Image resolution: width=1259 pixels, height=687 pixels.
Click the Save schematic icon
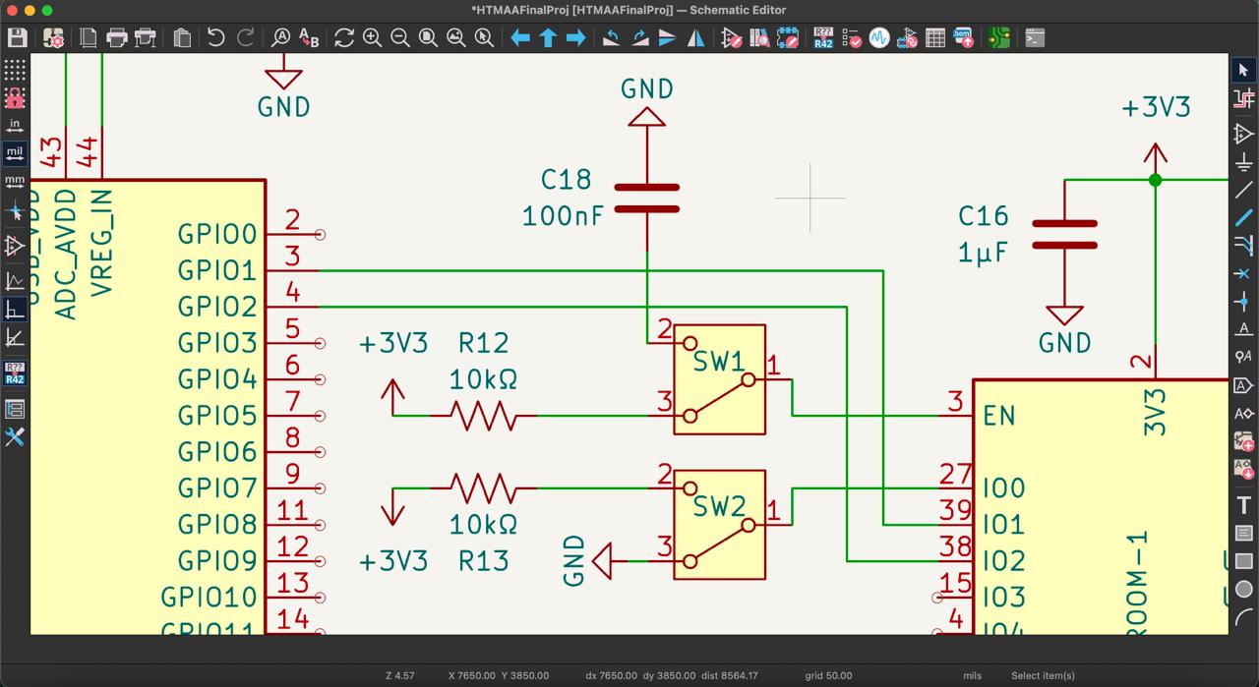pyautogui.click(x=17, y=38)
